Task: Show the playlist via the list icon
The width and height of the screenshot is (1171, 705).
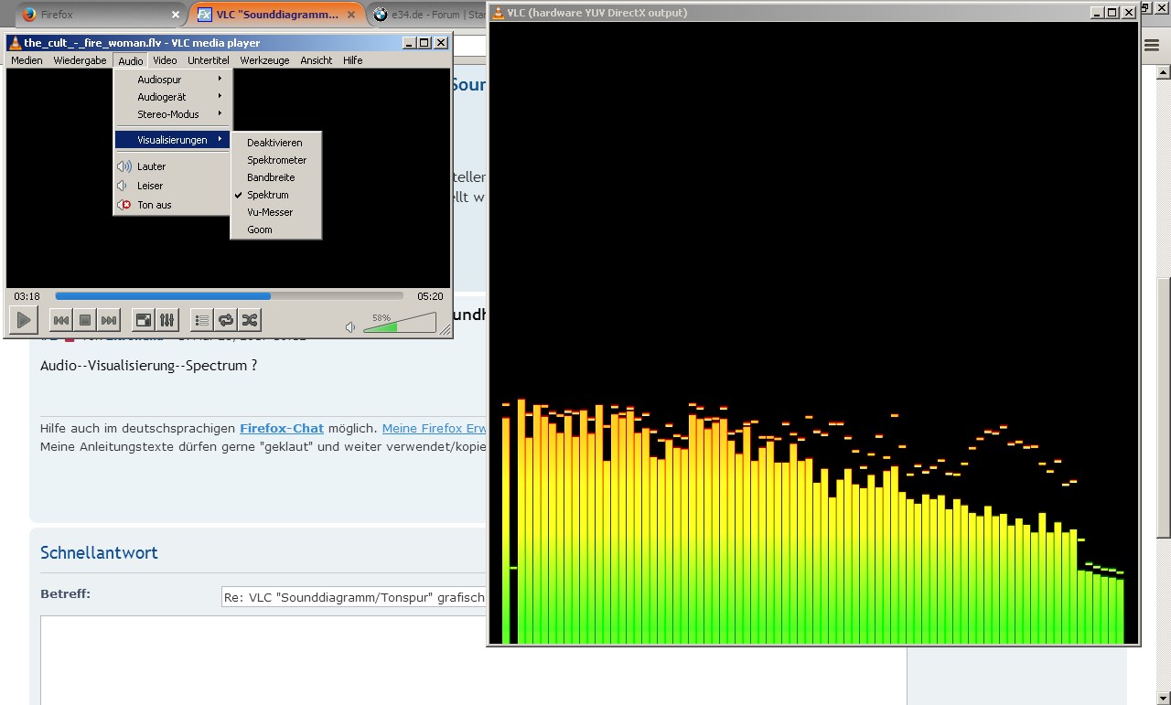Action: coord(201,320)
